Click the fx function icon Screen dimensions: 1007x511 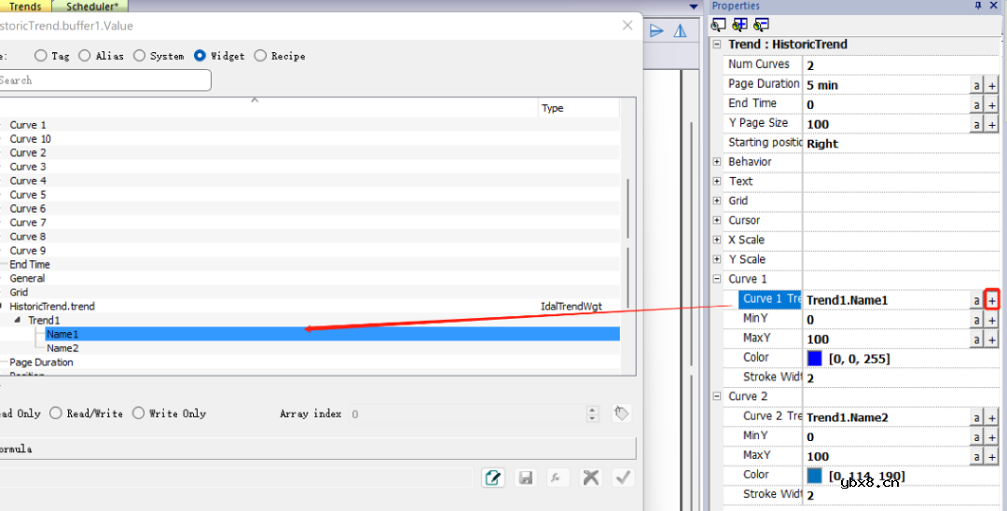click(558, 477)
